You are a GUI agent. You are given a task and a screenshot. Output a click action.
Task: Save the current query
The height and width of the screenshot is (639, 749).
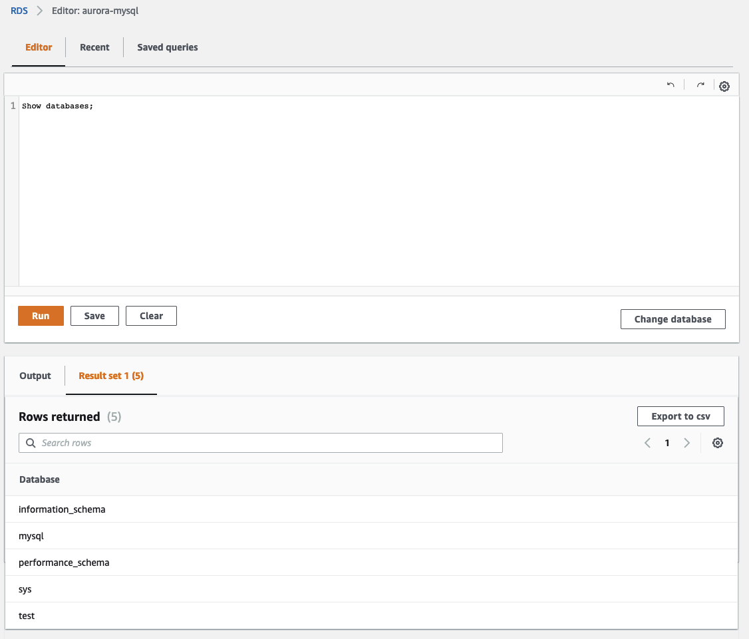[94, 316]
